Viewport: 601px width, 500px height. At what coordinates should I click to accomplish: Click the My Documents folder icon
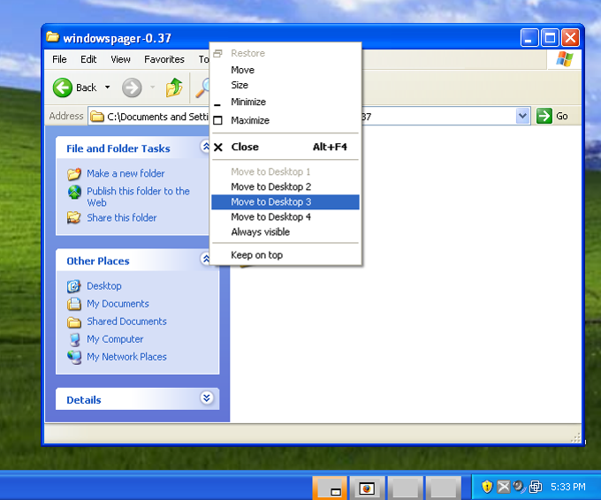[x=74, y=304]
